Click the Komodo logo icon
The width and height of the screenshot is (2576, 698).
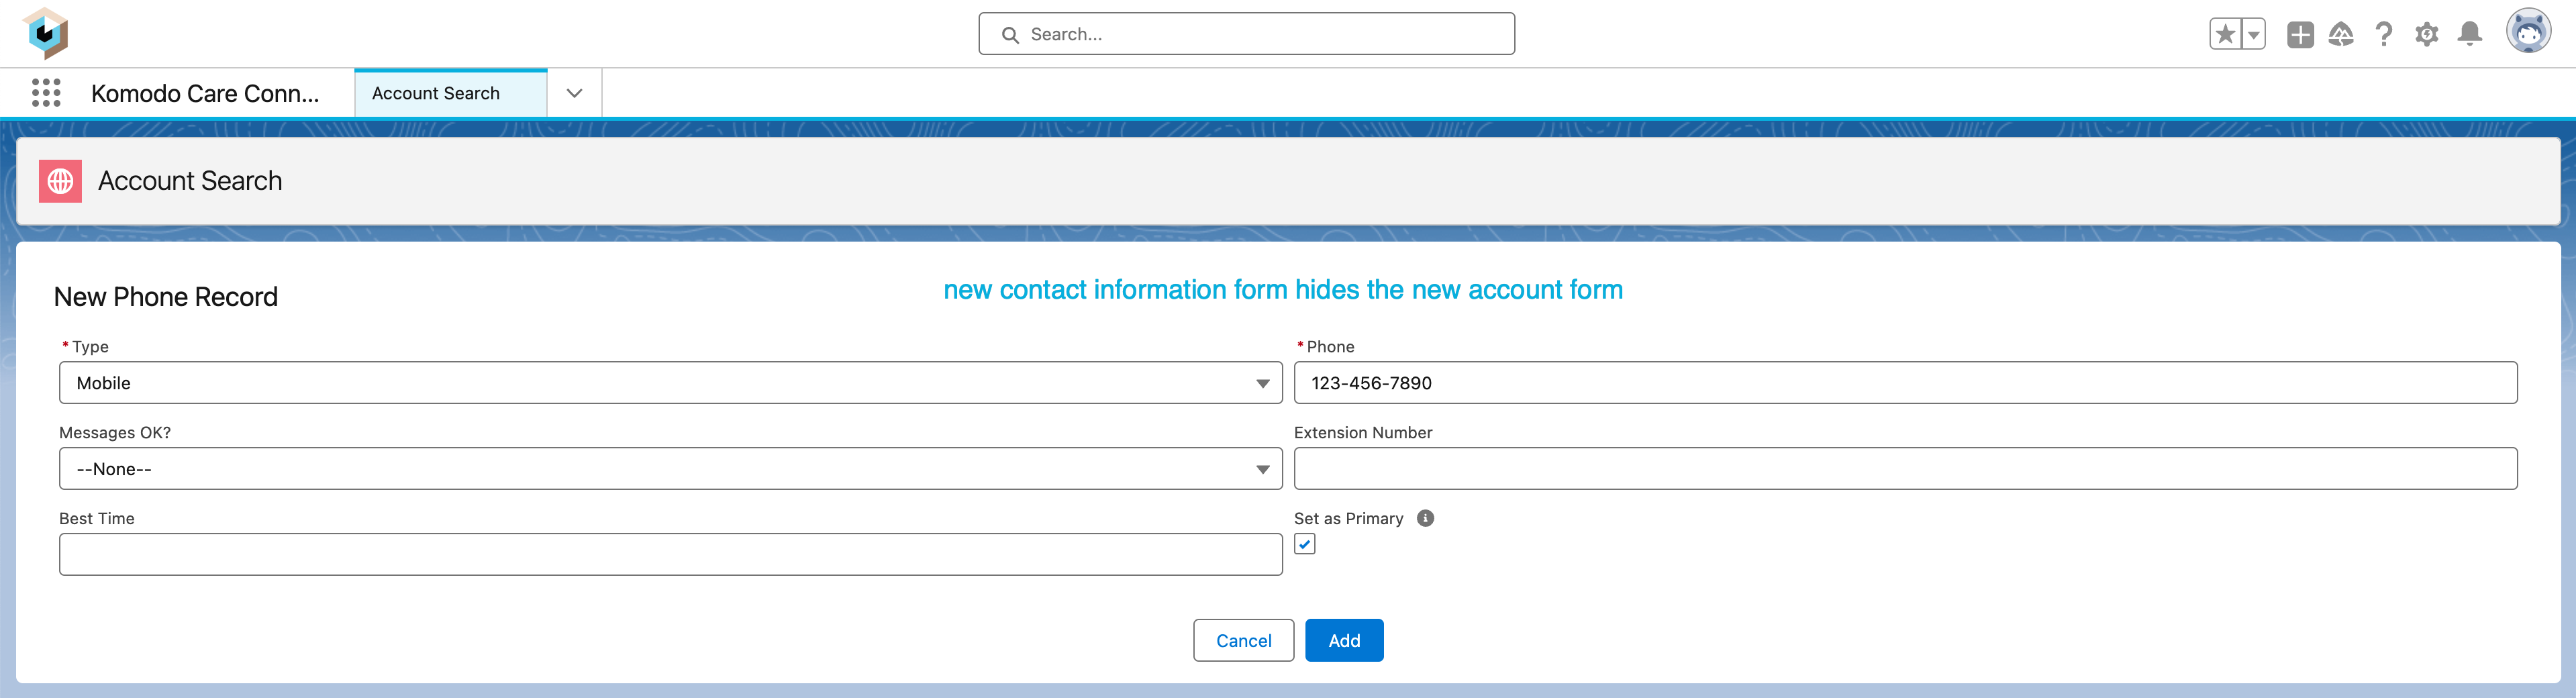coord(45,33)
